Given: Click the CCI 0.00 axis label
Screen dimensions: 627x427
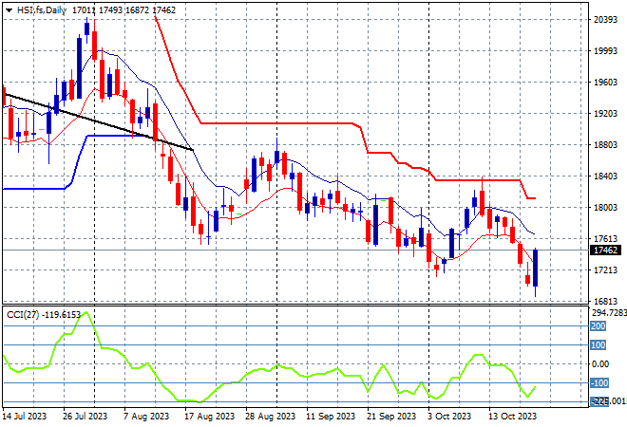Looking at the screenshot, I should click(x=600, y=364).
